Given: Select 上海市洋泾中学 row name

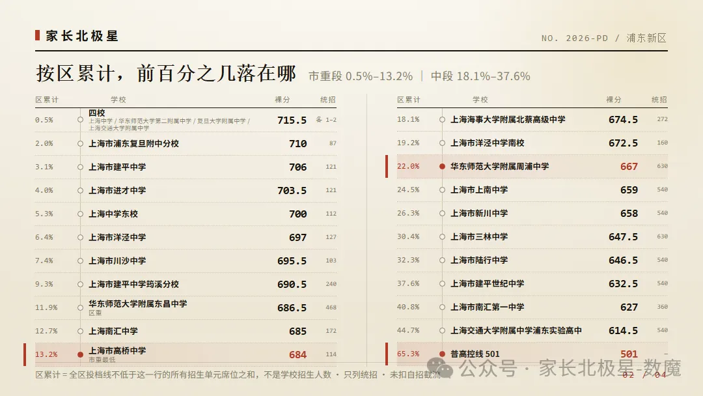Looking at the screenshot, I should (x=117, y=237).
